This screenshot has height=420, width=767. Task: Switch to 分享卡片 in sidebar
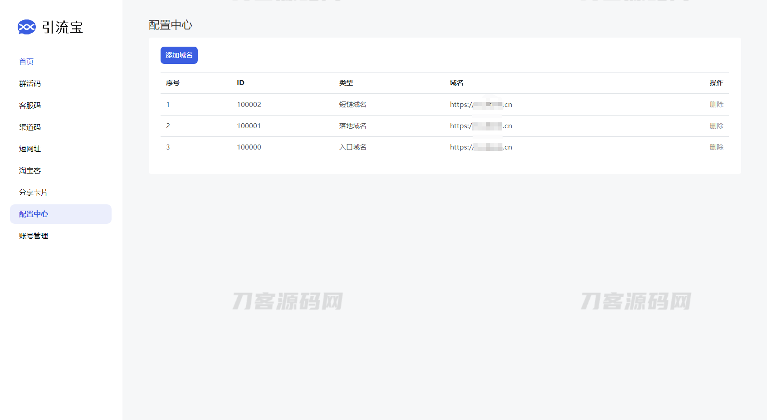(x=33, y=193)
